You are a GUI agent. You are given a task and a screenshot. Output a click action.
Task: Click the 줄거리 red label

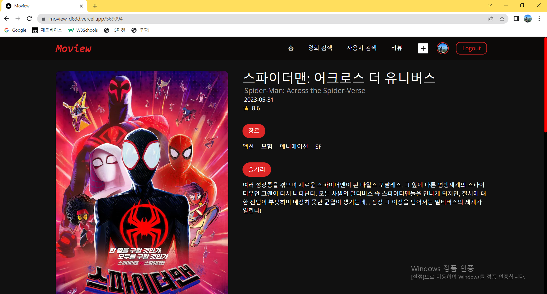[x=257, y=169]
